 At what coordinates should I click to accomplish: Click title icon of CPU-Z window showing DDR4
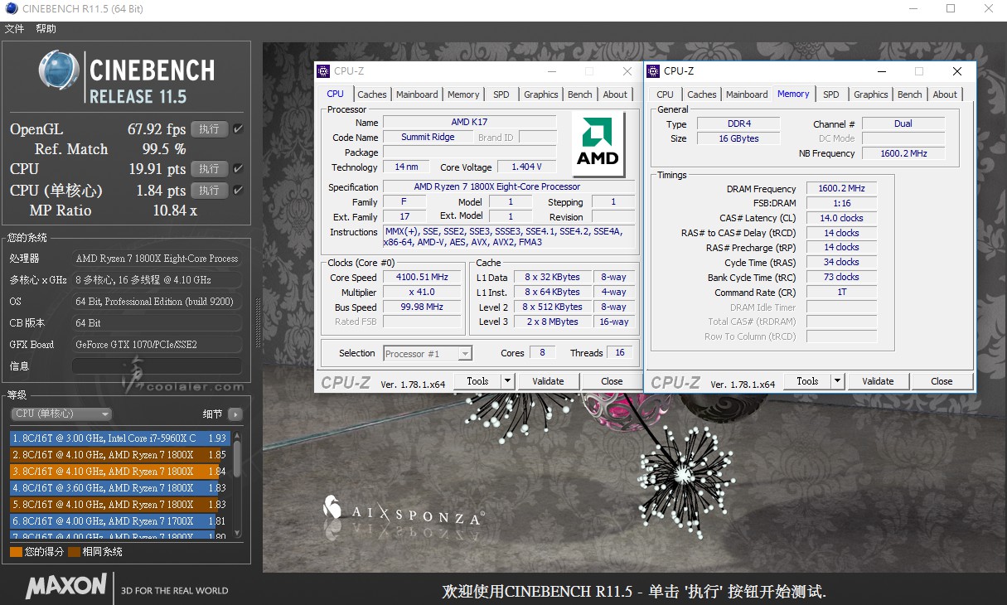coord(654,71)
